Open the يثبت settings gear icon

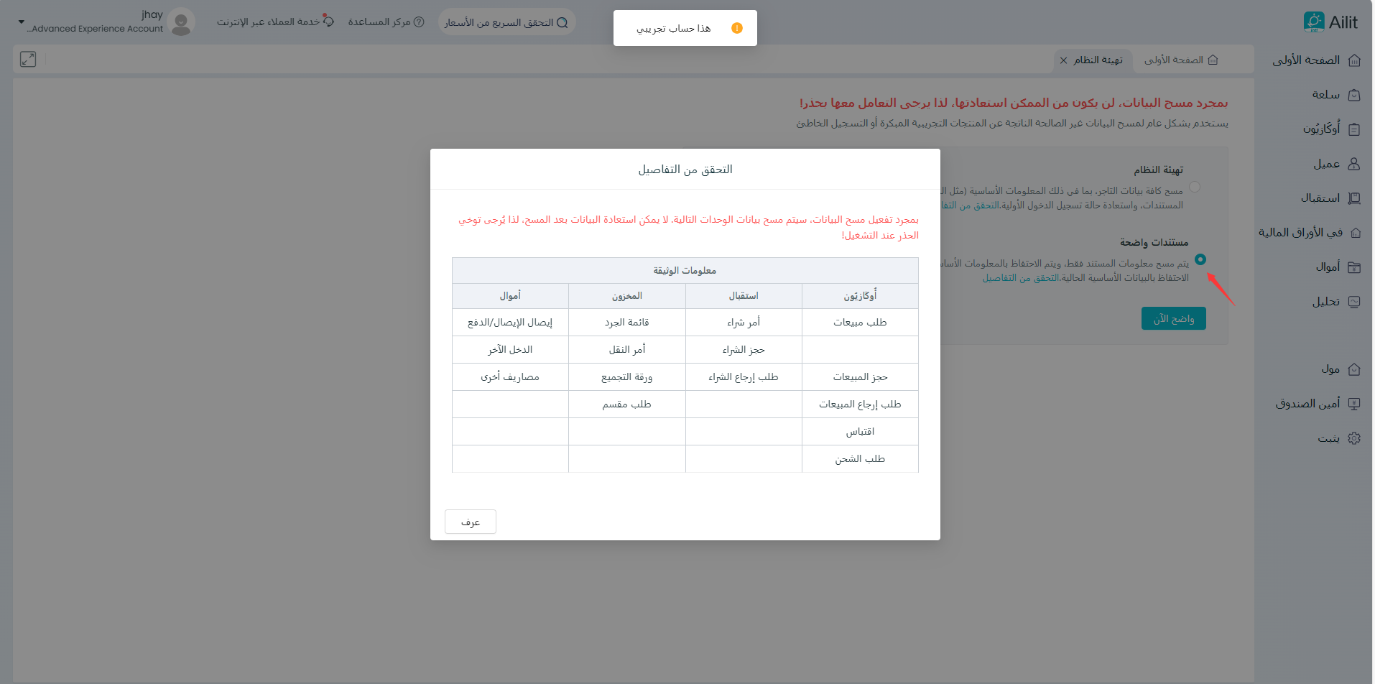click(x=1354, y=438)
